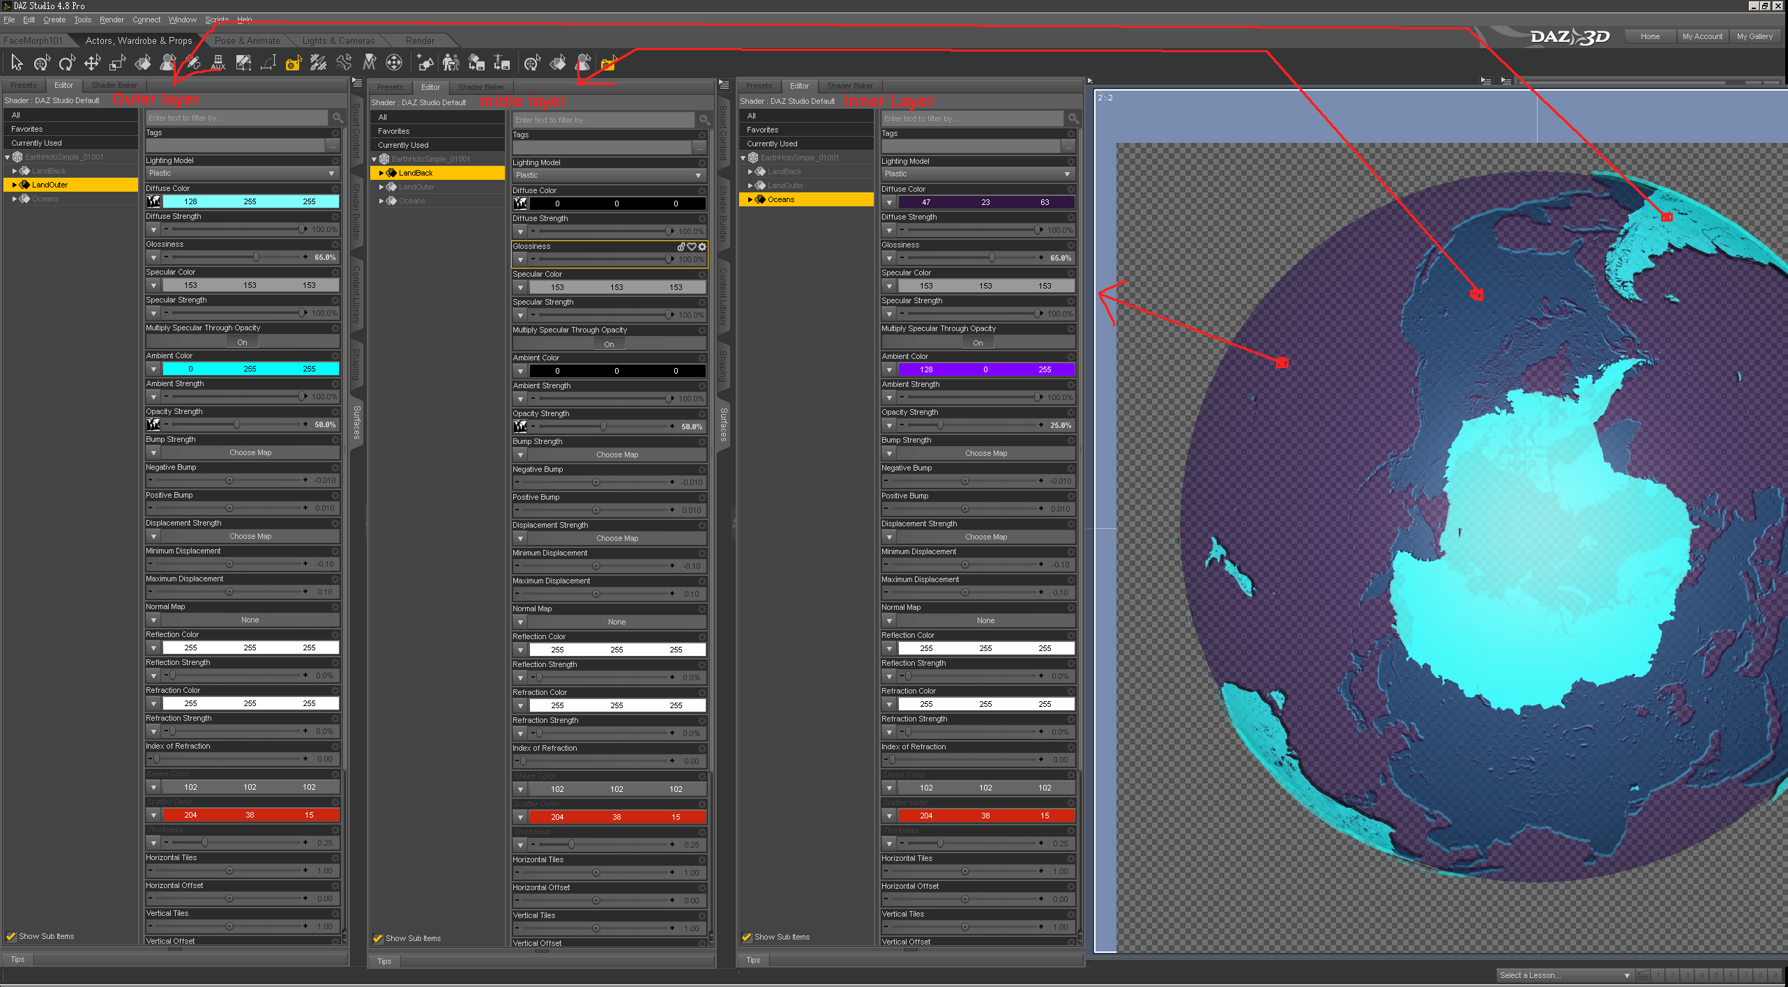The image size is (1788, 987).
Task: Click the outer layer filter text field
Action: coord(236,118)
